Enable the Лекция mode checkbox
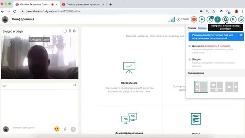The height and width of the screenshot is (138, 245). click(x=189, y=59)
